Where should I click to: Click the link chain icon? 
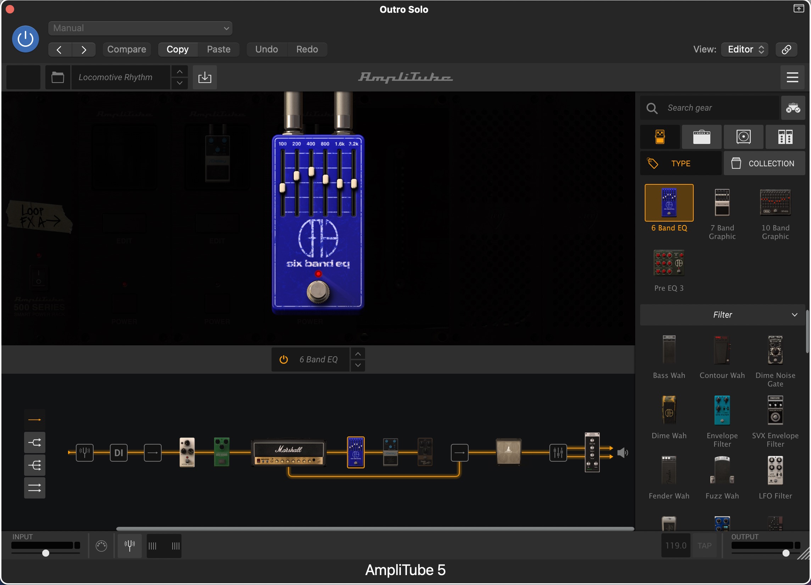786,49
